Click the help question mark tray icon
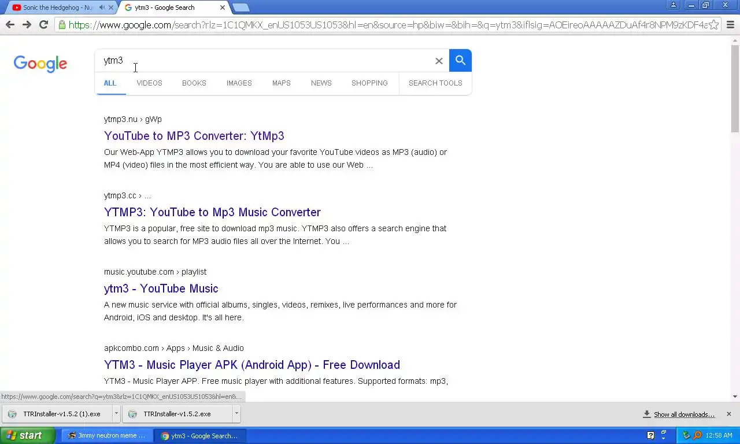This screenshot has width=740, height=444. [x=650, y=435]
